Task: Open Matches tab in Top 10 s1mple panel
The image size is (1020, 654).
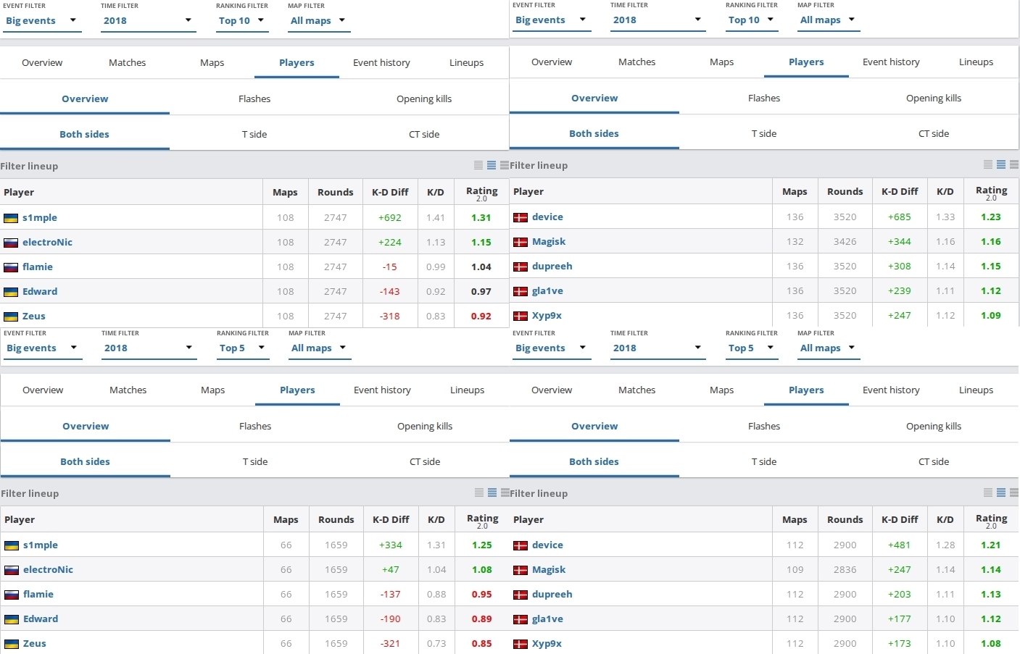Action: click(x=128, y=63)
